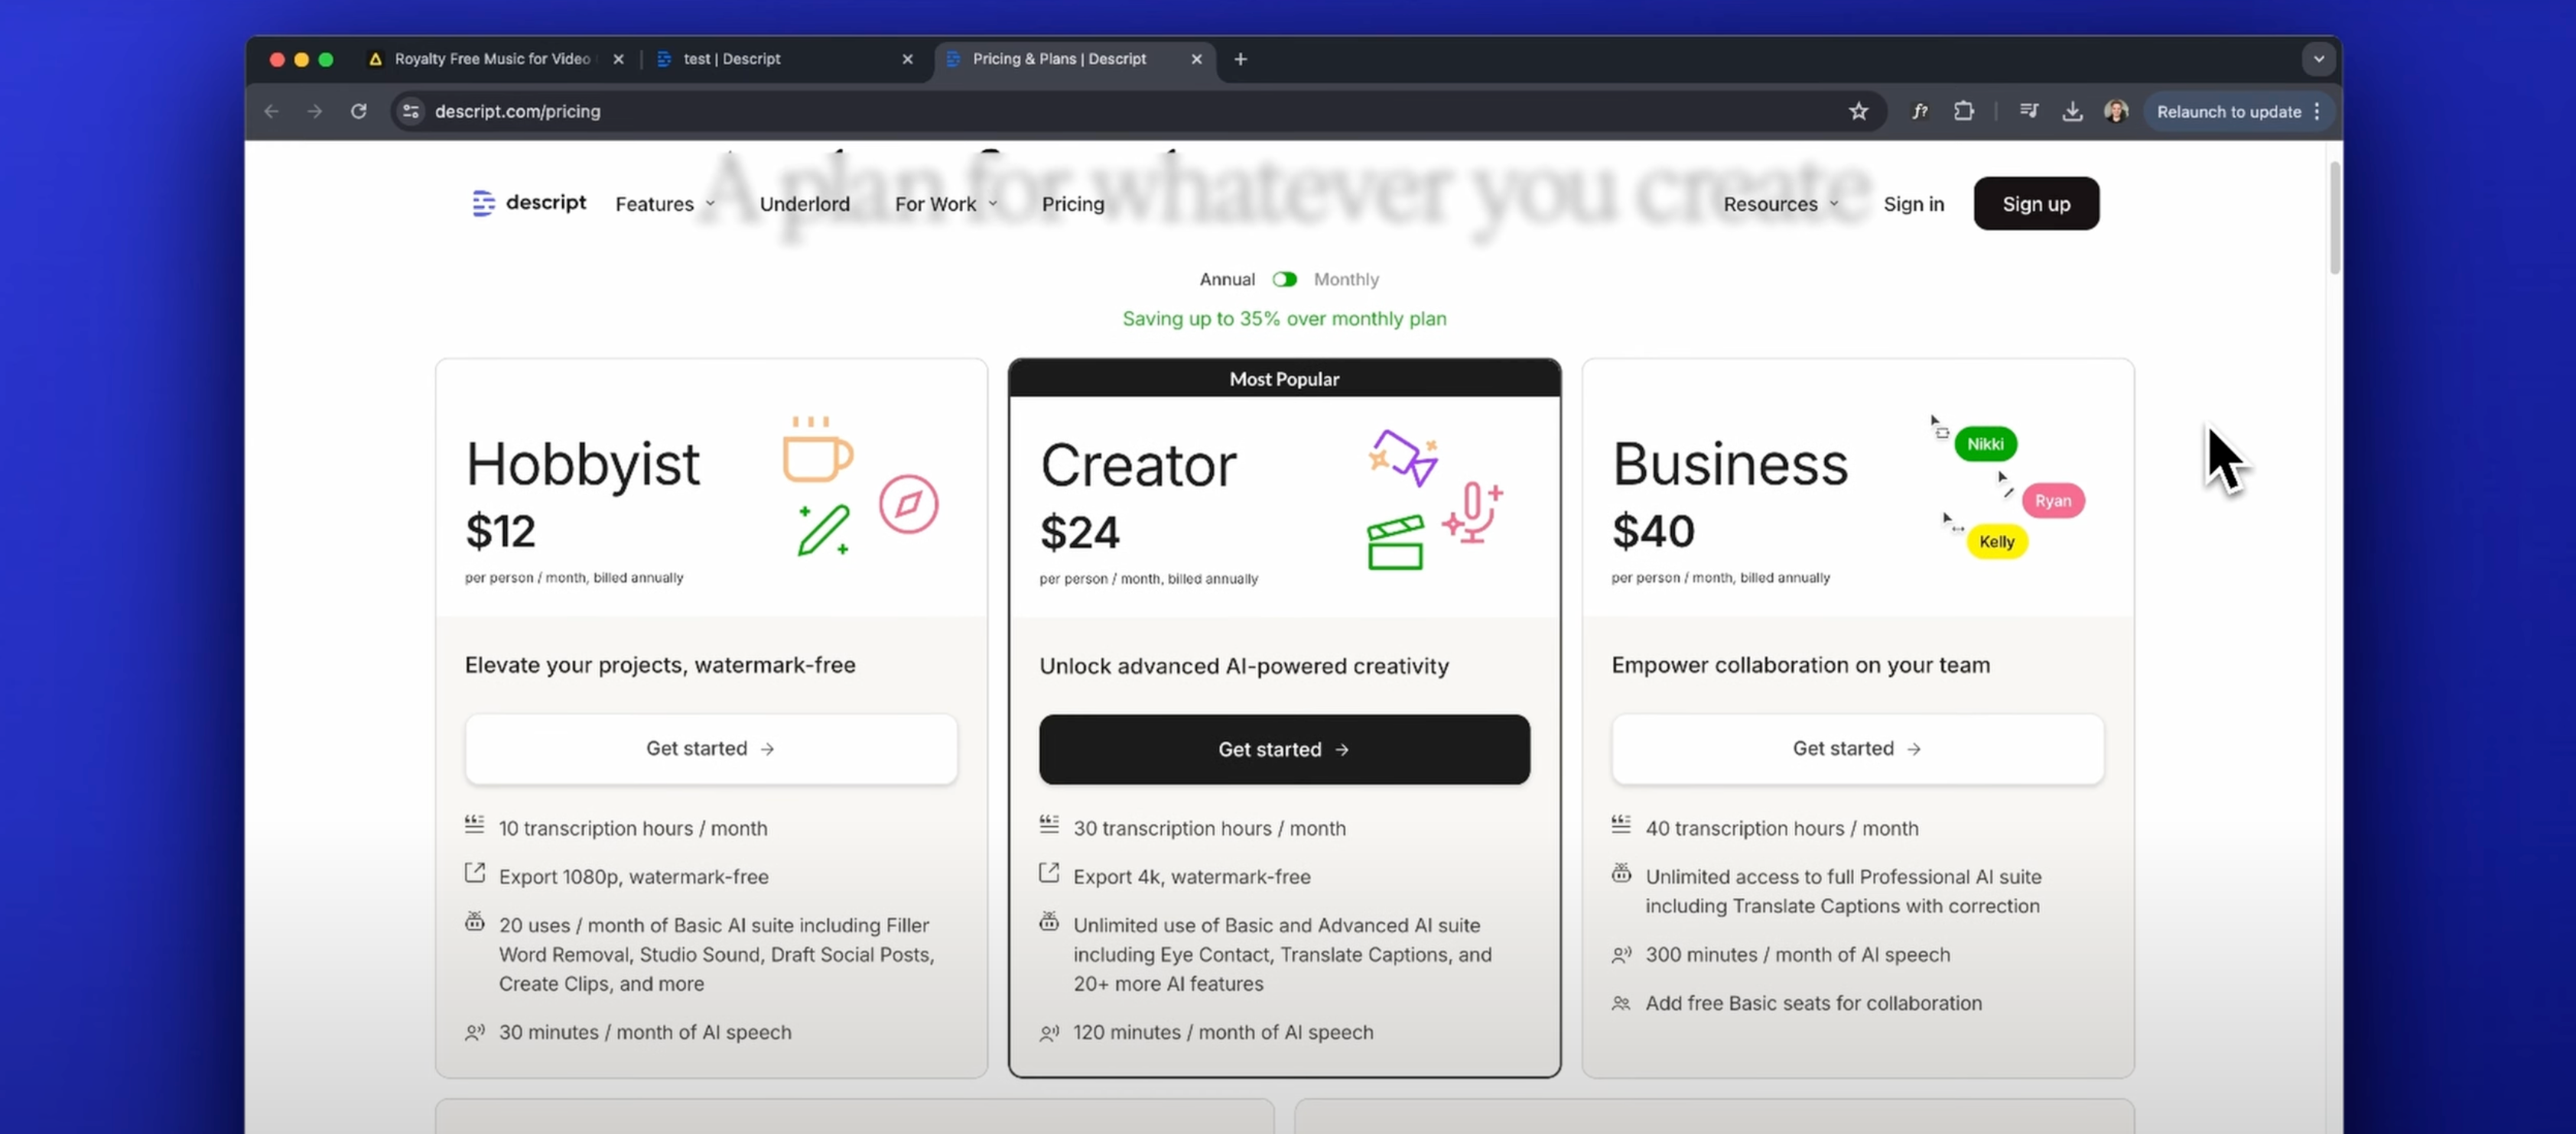Viewport: 2576px width, 1134px height.
Task: Click Get started on Hobbyist plan
Action: (x=710, y=748)
